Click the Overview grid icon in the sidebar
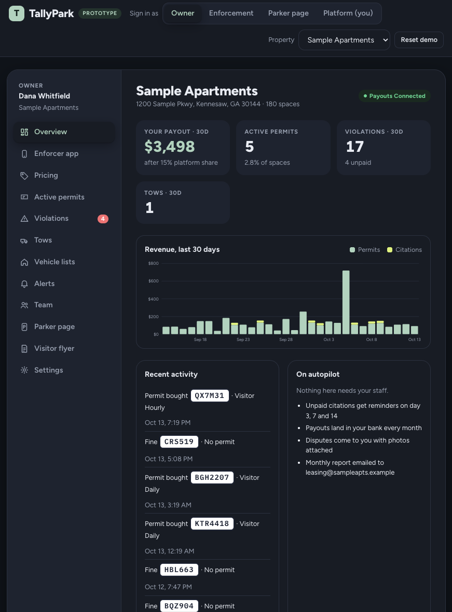The width and height of the screenshot is (452, 612). click(24, 132)
